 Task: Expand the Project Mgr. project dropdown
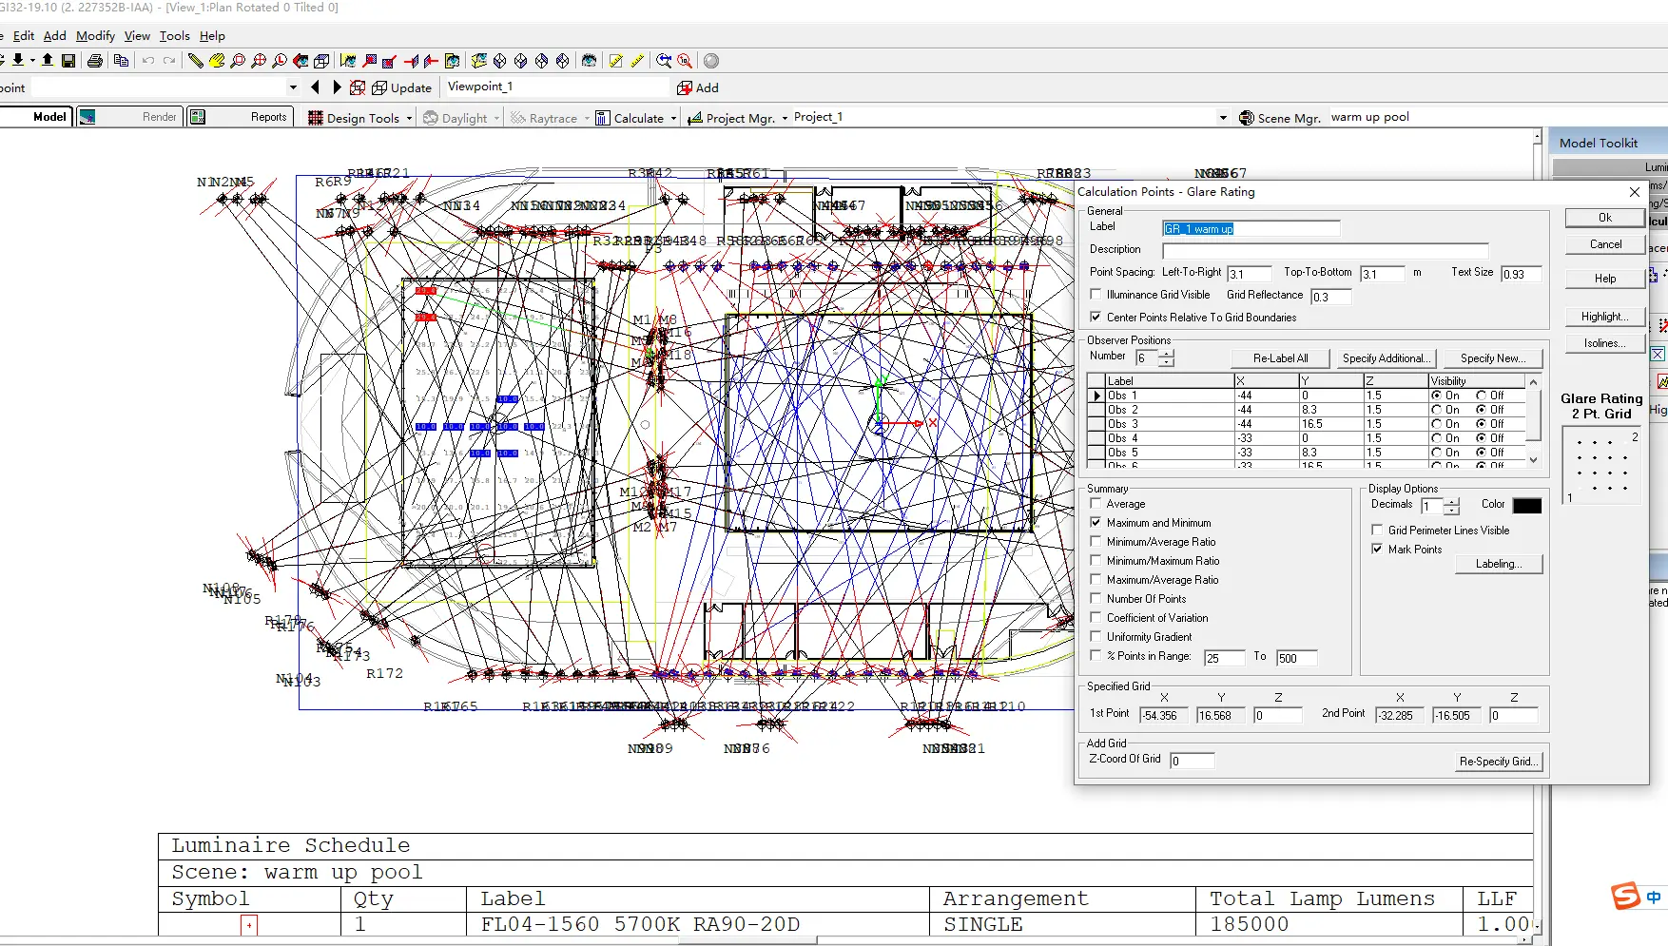[x=1222, y=118]
